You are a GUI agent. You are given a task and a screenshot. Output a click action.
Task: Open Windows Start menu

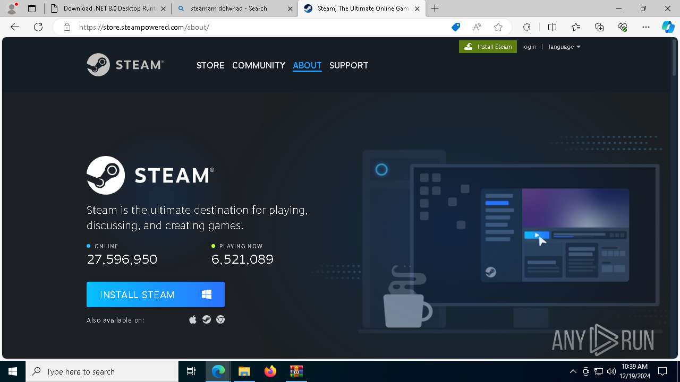13,371
